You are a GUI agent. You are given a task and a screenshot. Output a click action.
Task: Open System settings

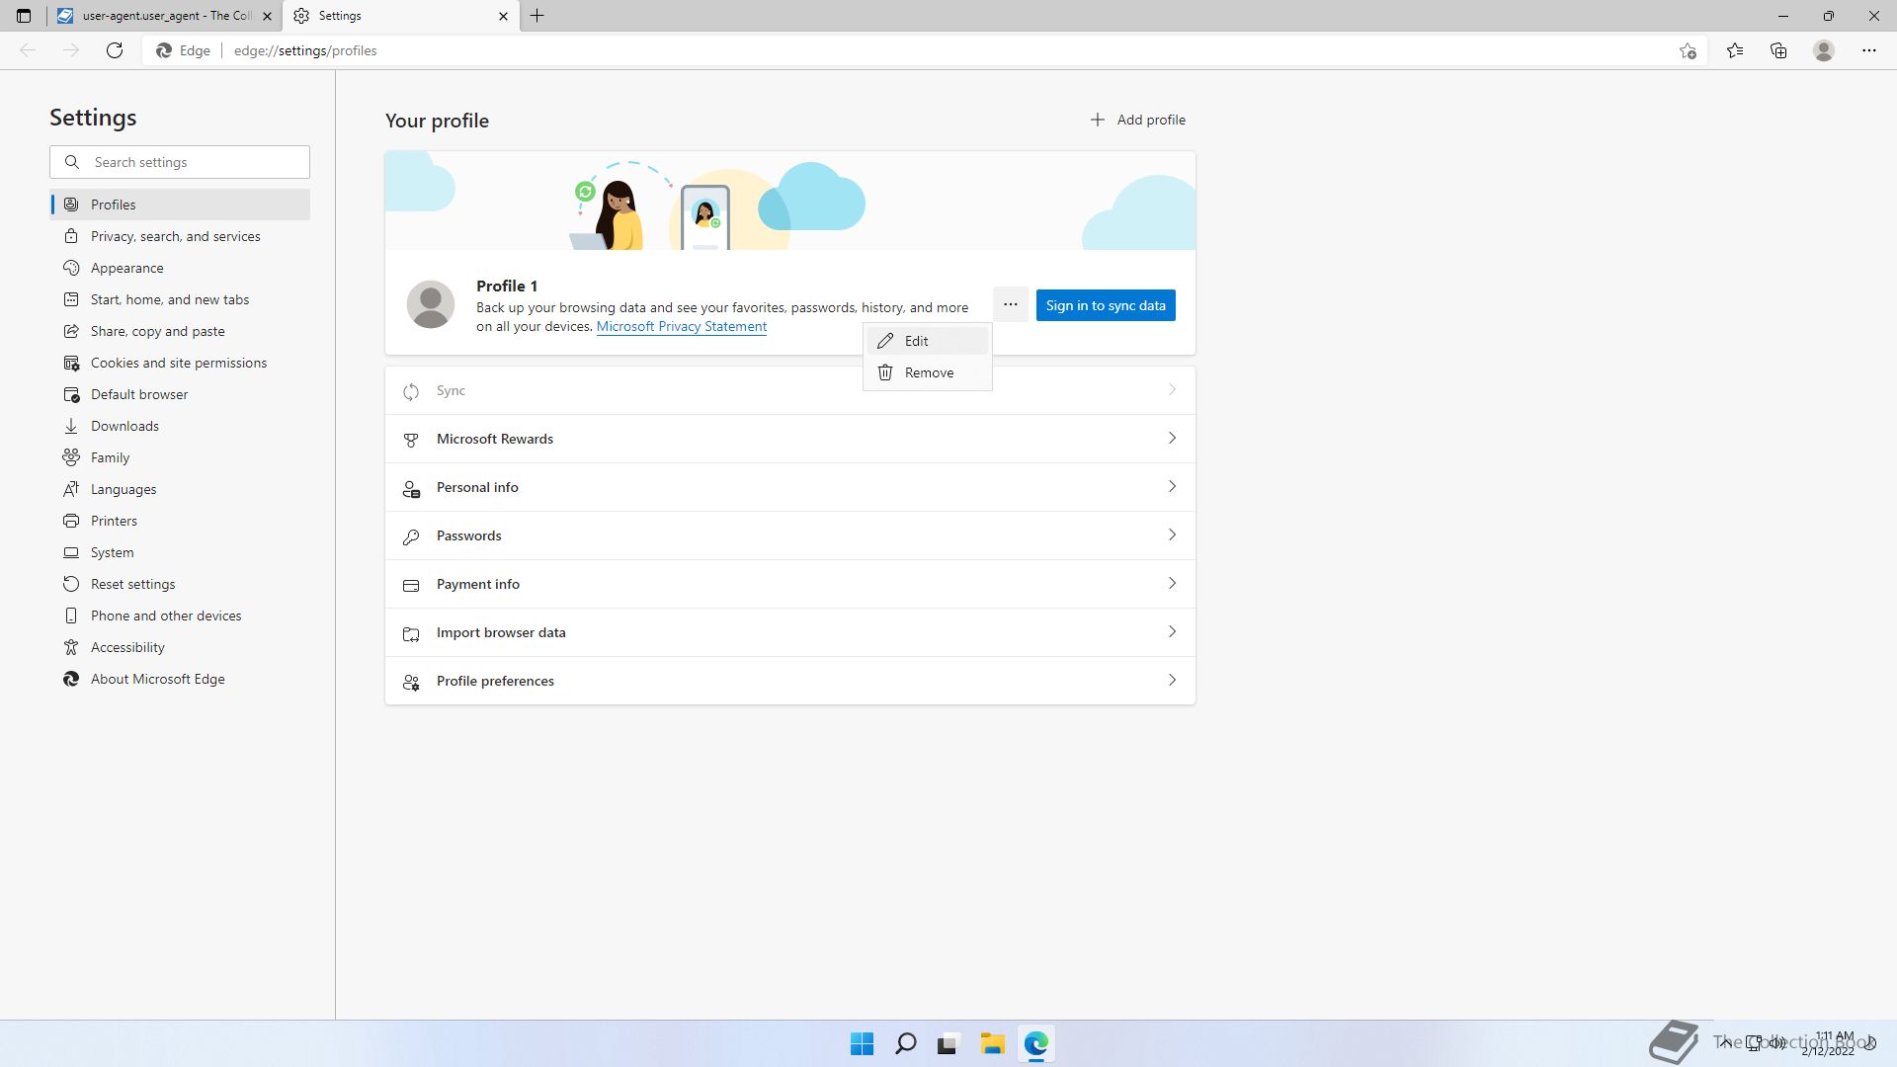180,552
